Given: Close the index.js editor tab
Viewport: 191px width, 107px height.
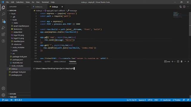Looking at the screenshot, I should pyautogui.click(x=62, y=7).
